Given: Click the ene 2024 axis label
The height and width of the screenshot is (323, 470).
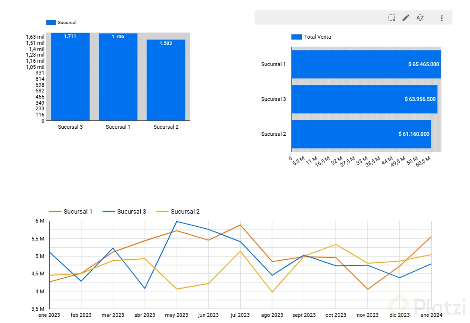Looking at the screenshot, I should click(431, 315).
